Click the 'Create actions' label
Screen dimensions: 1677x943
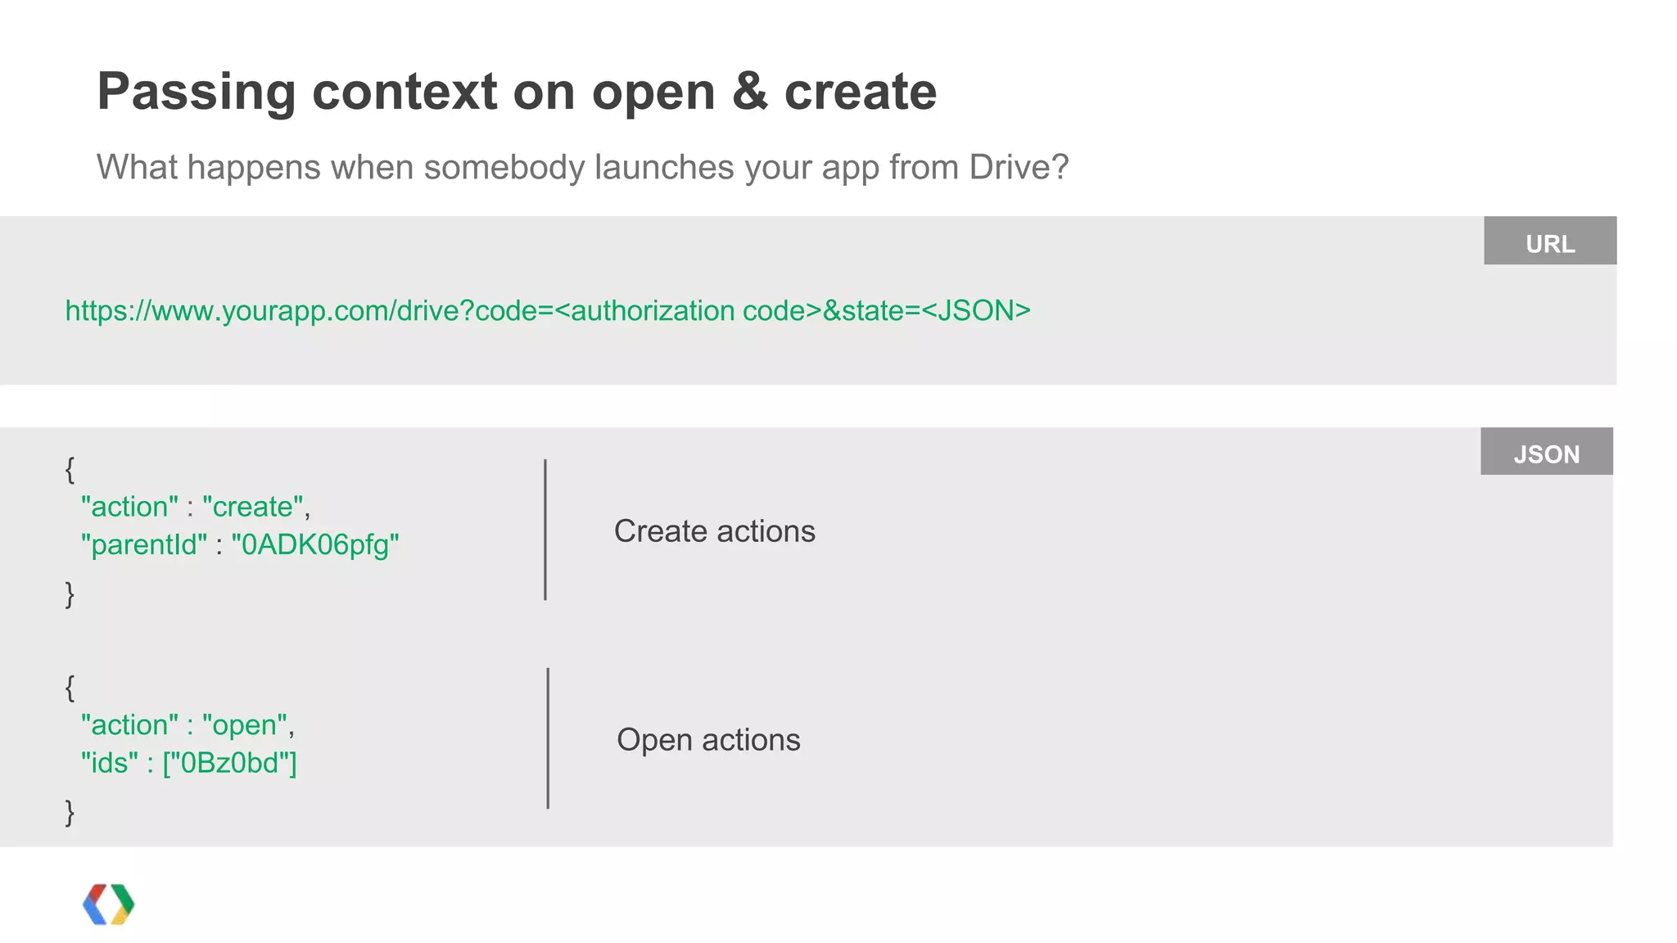pyautogui.click(x=715, y=531)
